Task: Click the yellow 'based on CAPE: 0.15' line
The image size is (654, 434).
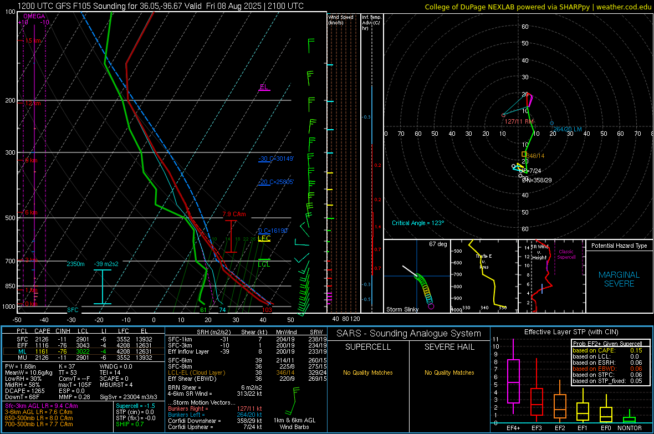Action: click(607, 350)
